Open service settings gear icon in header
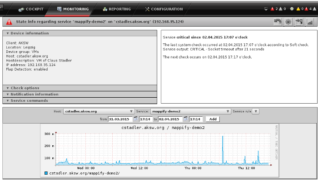318x181 pixels. [288, 22]
